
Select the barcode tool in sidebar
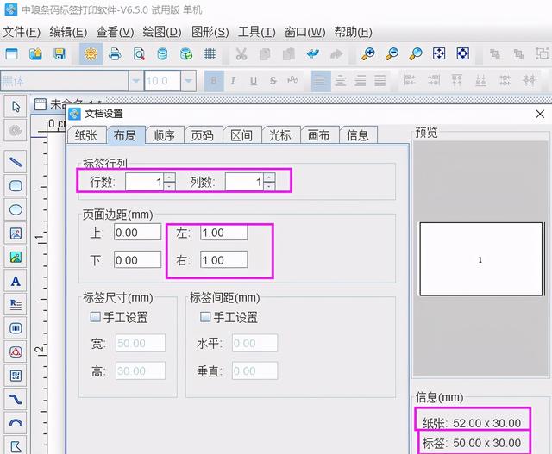point(16,328)
